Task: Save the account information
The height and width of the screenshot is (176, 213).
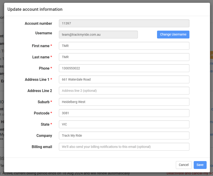Action: tap(200, 165)
